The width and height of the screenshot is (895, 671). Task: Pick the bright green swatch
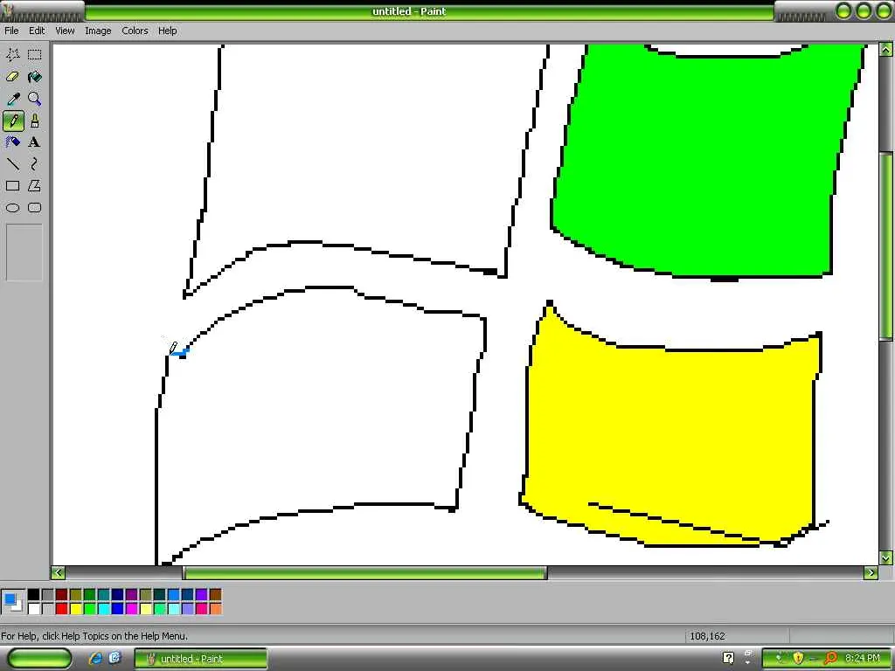(90, 609)
